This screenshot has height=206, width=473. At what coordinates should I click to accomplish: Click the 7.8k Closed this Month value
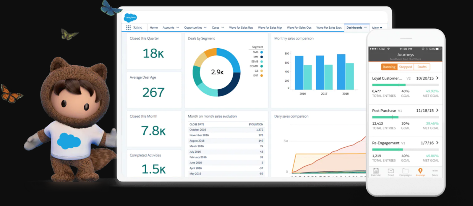pyautogui.click(x=153, y=131)
